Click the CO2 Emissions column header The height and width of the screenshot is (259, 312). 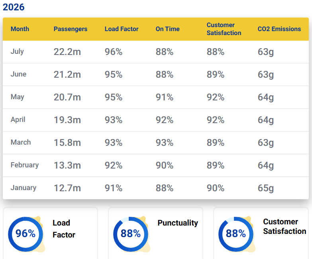(x=279, y=29)
